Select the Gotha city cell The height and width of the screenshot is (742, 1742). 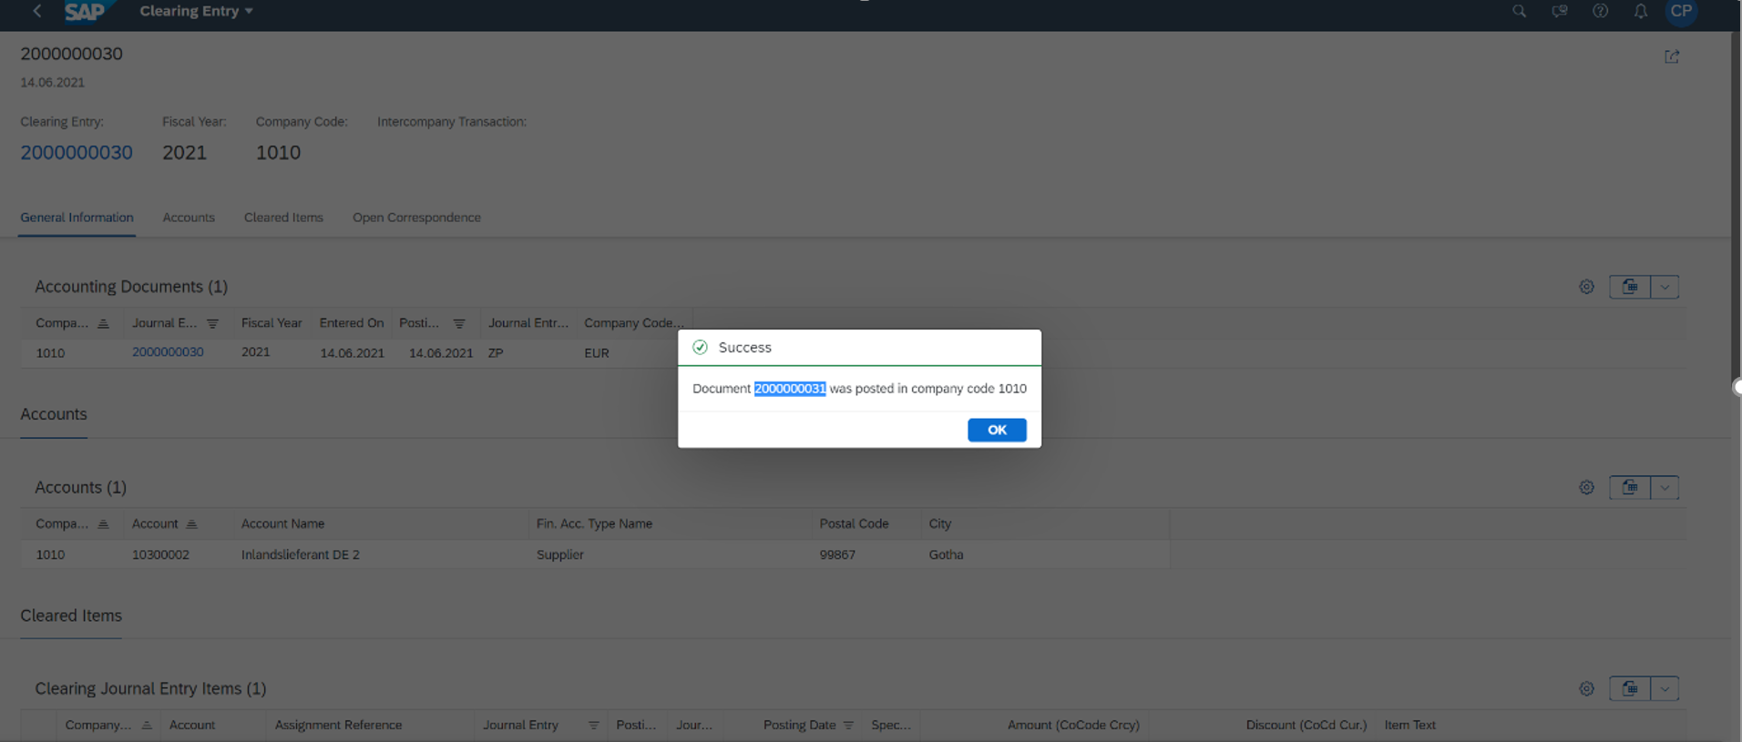pyautogui.click(x=946, y=554)
